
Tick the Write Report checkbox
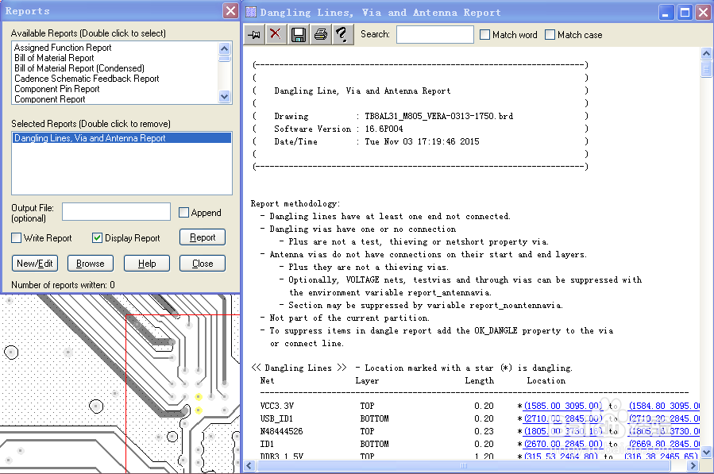pyautogui.click(x=17, y=237)
